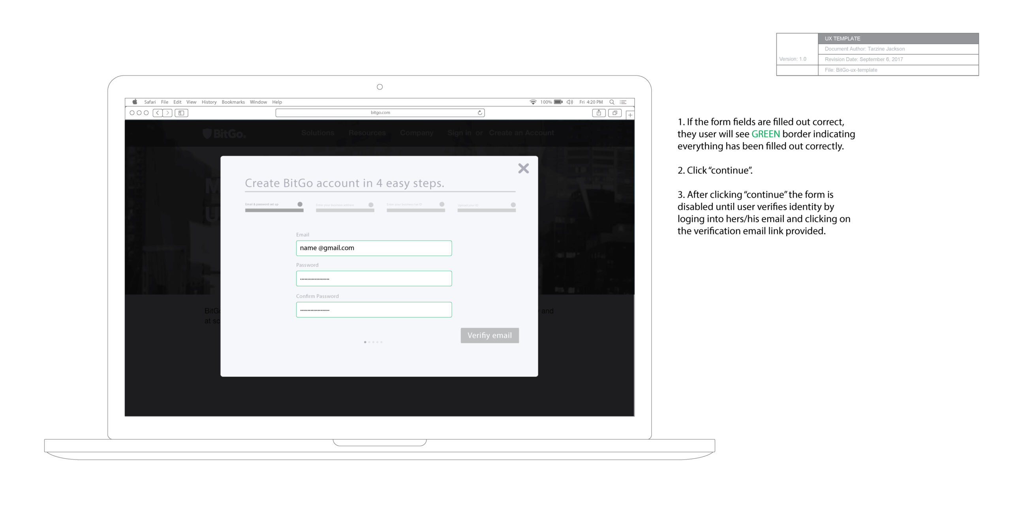Click the Confirm Password field
Viewport: 1011px width, 505px height.
click(374, 310)
